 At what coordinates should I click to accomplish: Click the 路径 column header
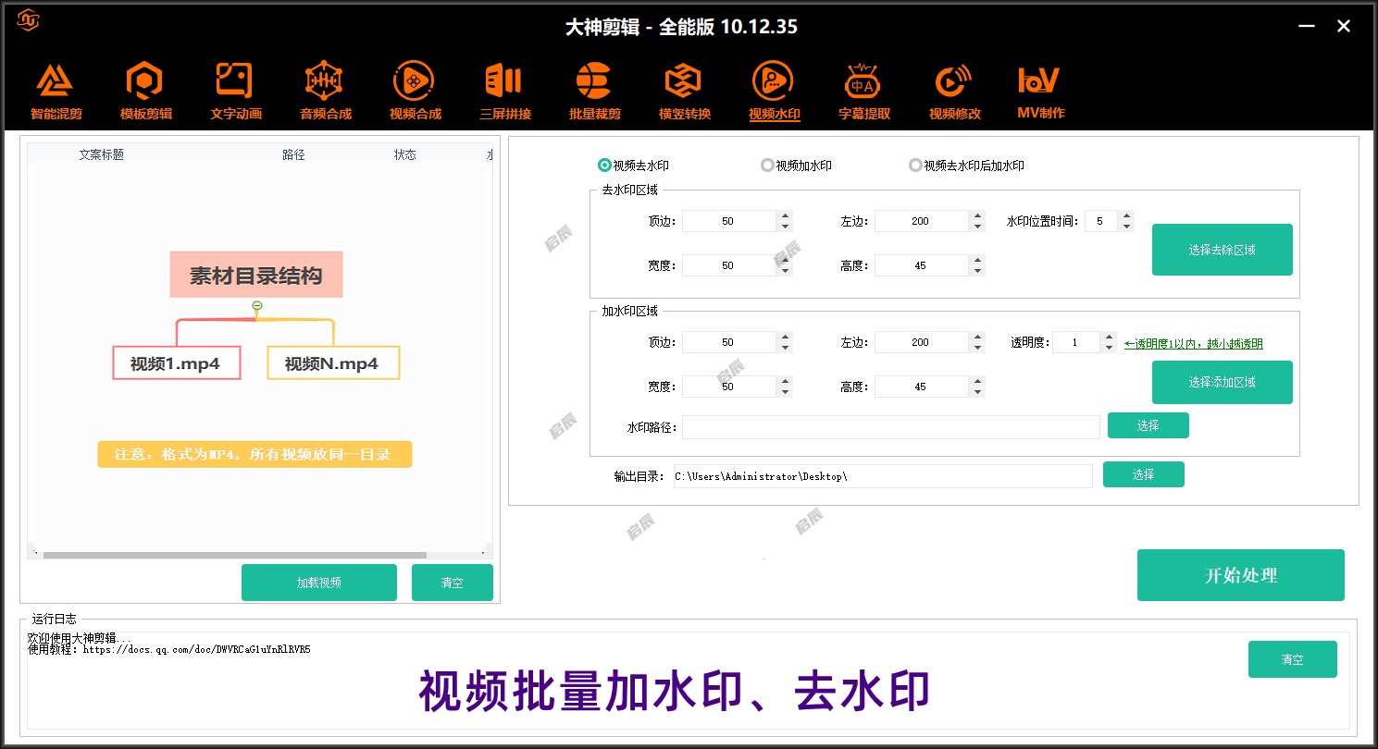(x=293, y=154)
